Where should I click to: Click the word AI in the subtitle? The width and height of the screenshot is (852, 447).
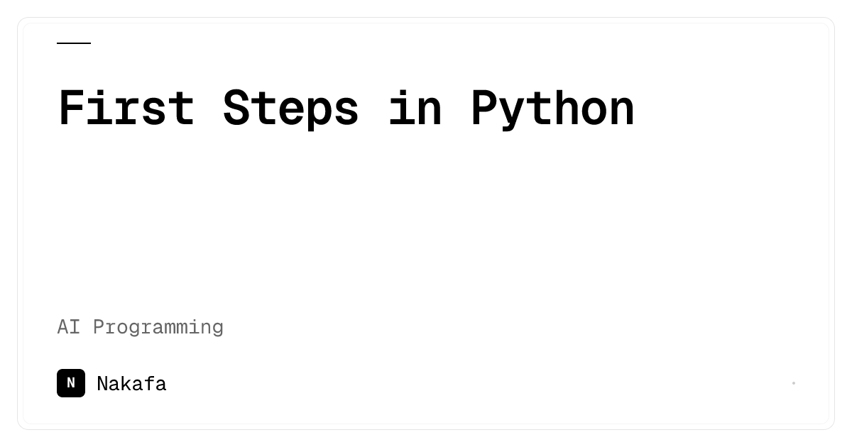69,326
